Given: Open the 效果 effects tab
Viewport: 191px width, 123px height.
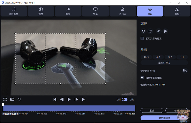Looking at the screenshot, I should (x=68, y=11).
